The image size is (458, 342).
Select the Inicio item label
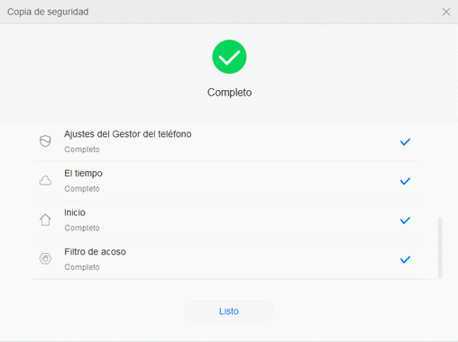(x=75, y=212)
